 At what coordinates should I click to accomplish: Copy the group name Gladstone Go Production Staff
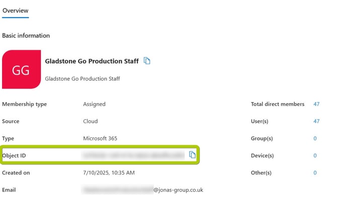147,61
